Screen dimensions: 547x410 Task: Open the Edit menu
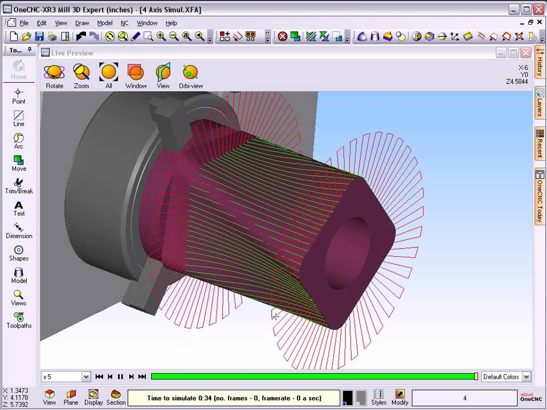pyautogui.click(x=42, y=23)
